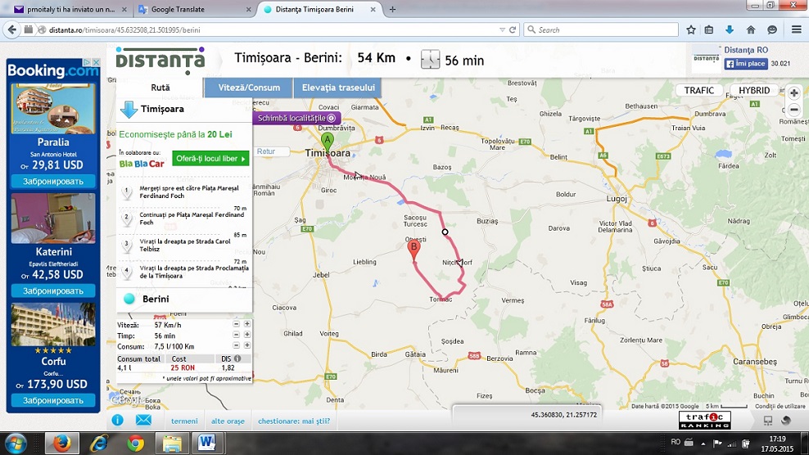809x455 pixels.
Task: Open the URL bar history dropdown arrow
Action: [x=502, y=30]
